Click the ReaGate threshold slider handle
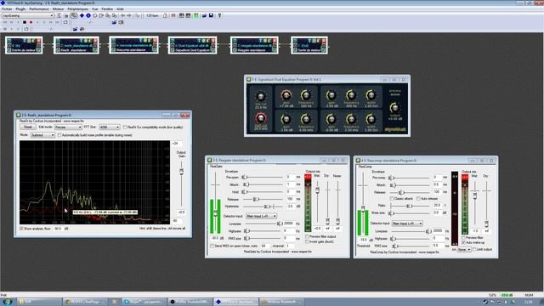The image size is (544, 306). [x=215, y=213]
